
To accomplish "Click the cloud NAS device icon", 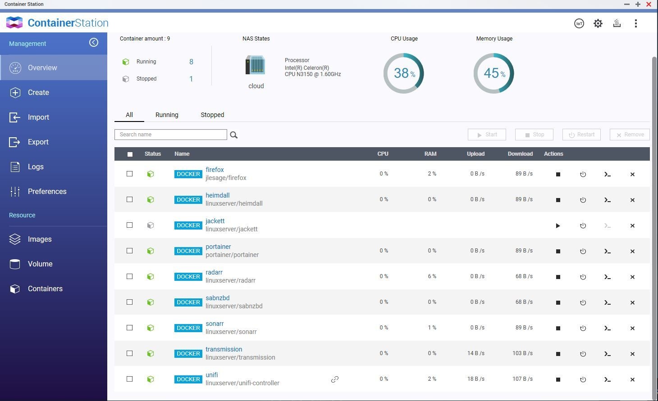I will [256, 66].
